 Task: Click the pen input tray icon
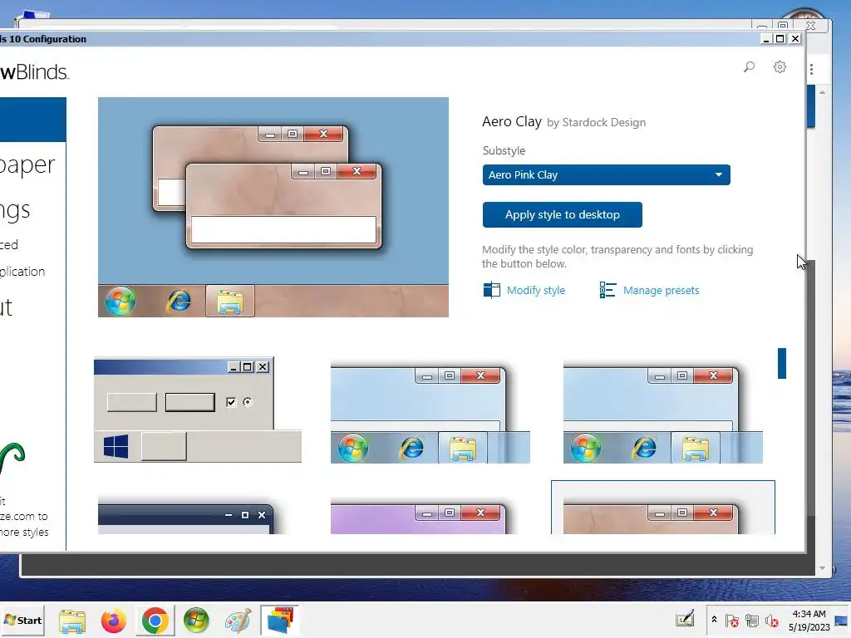[x=685, y=620]
